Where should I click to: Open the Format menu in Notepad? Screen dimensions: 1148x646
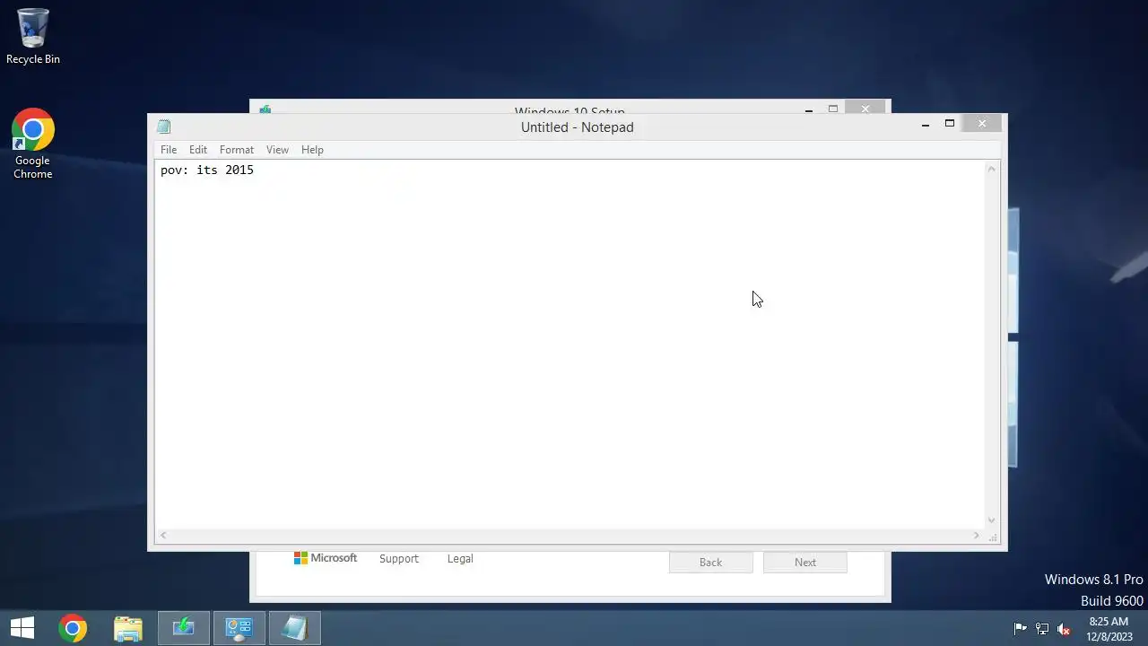pos(237,150)
